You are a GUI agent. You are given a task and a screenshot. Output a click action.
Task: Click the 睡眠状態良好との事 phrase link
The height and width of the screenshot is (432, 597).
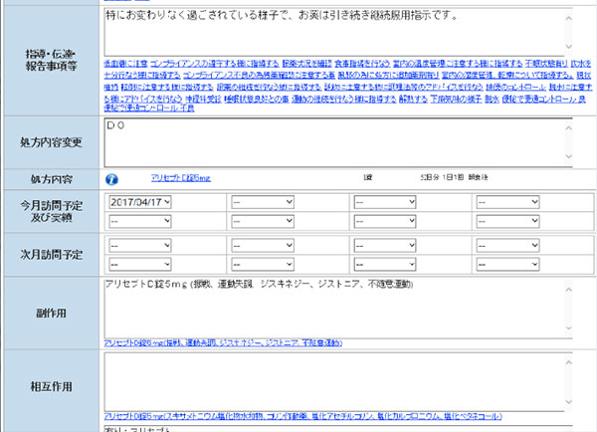(x=257, y=99)
